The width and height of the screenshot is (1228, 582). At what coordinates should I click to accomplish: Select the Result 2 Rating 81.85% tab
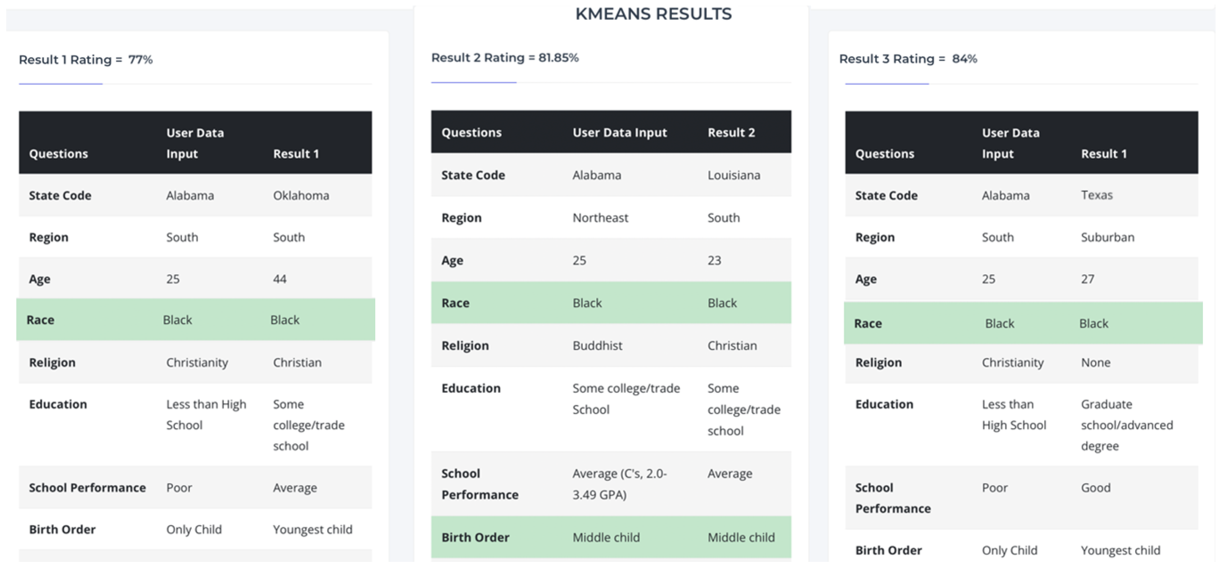(505, 58)
